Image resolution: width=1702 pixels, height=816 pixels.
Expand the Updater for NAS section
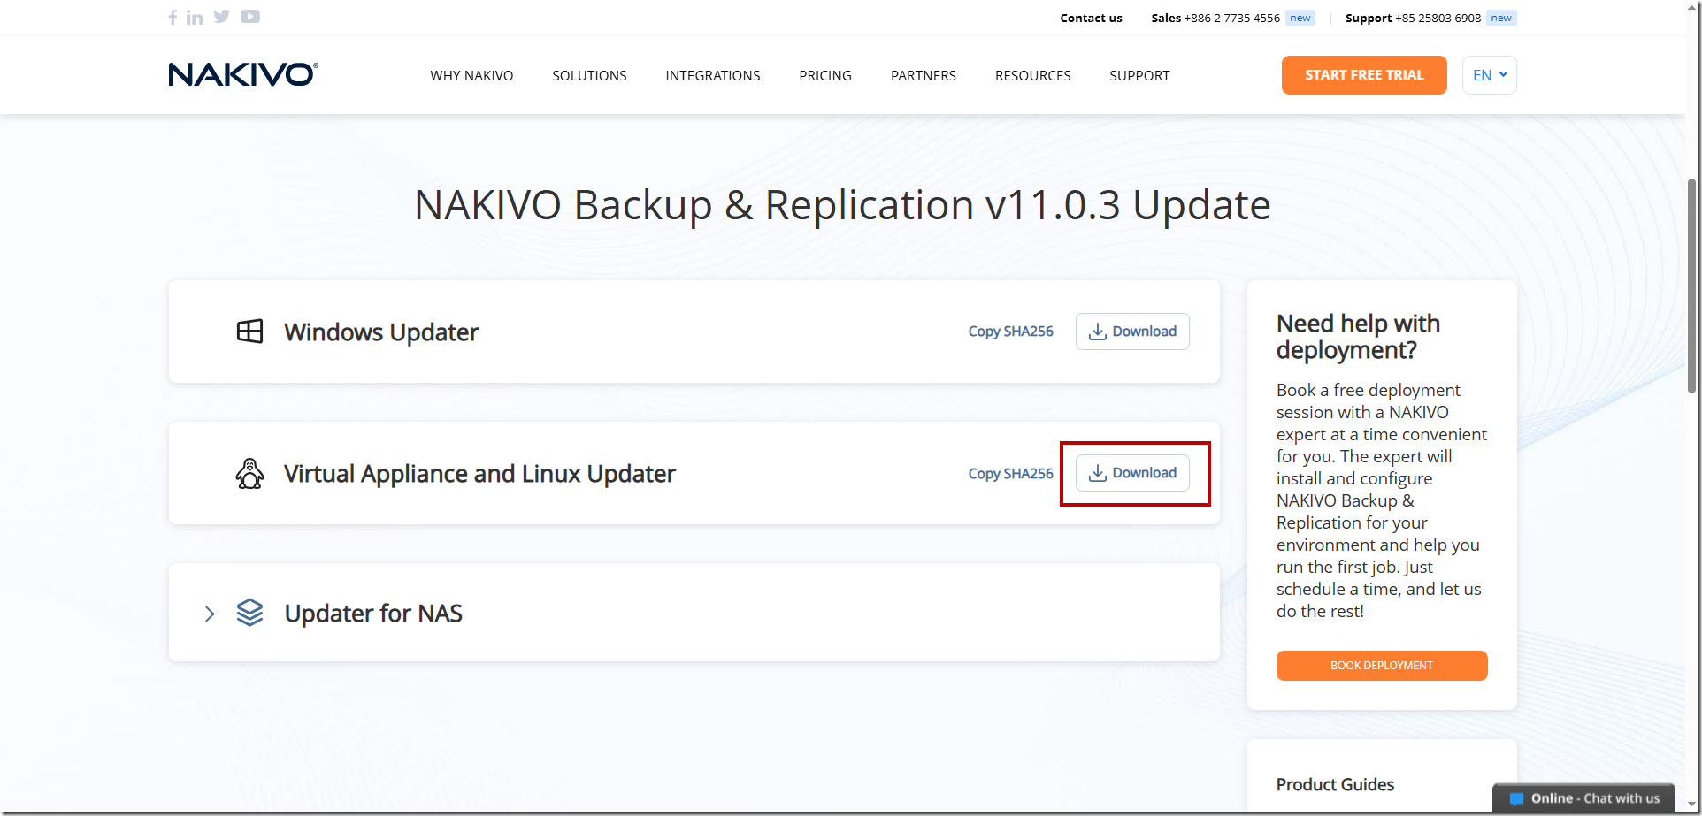[210, 614]
